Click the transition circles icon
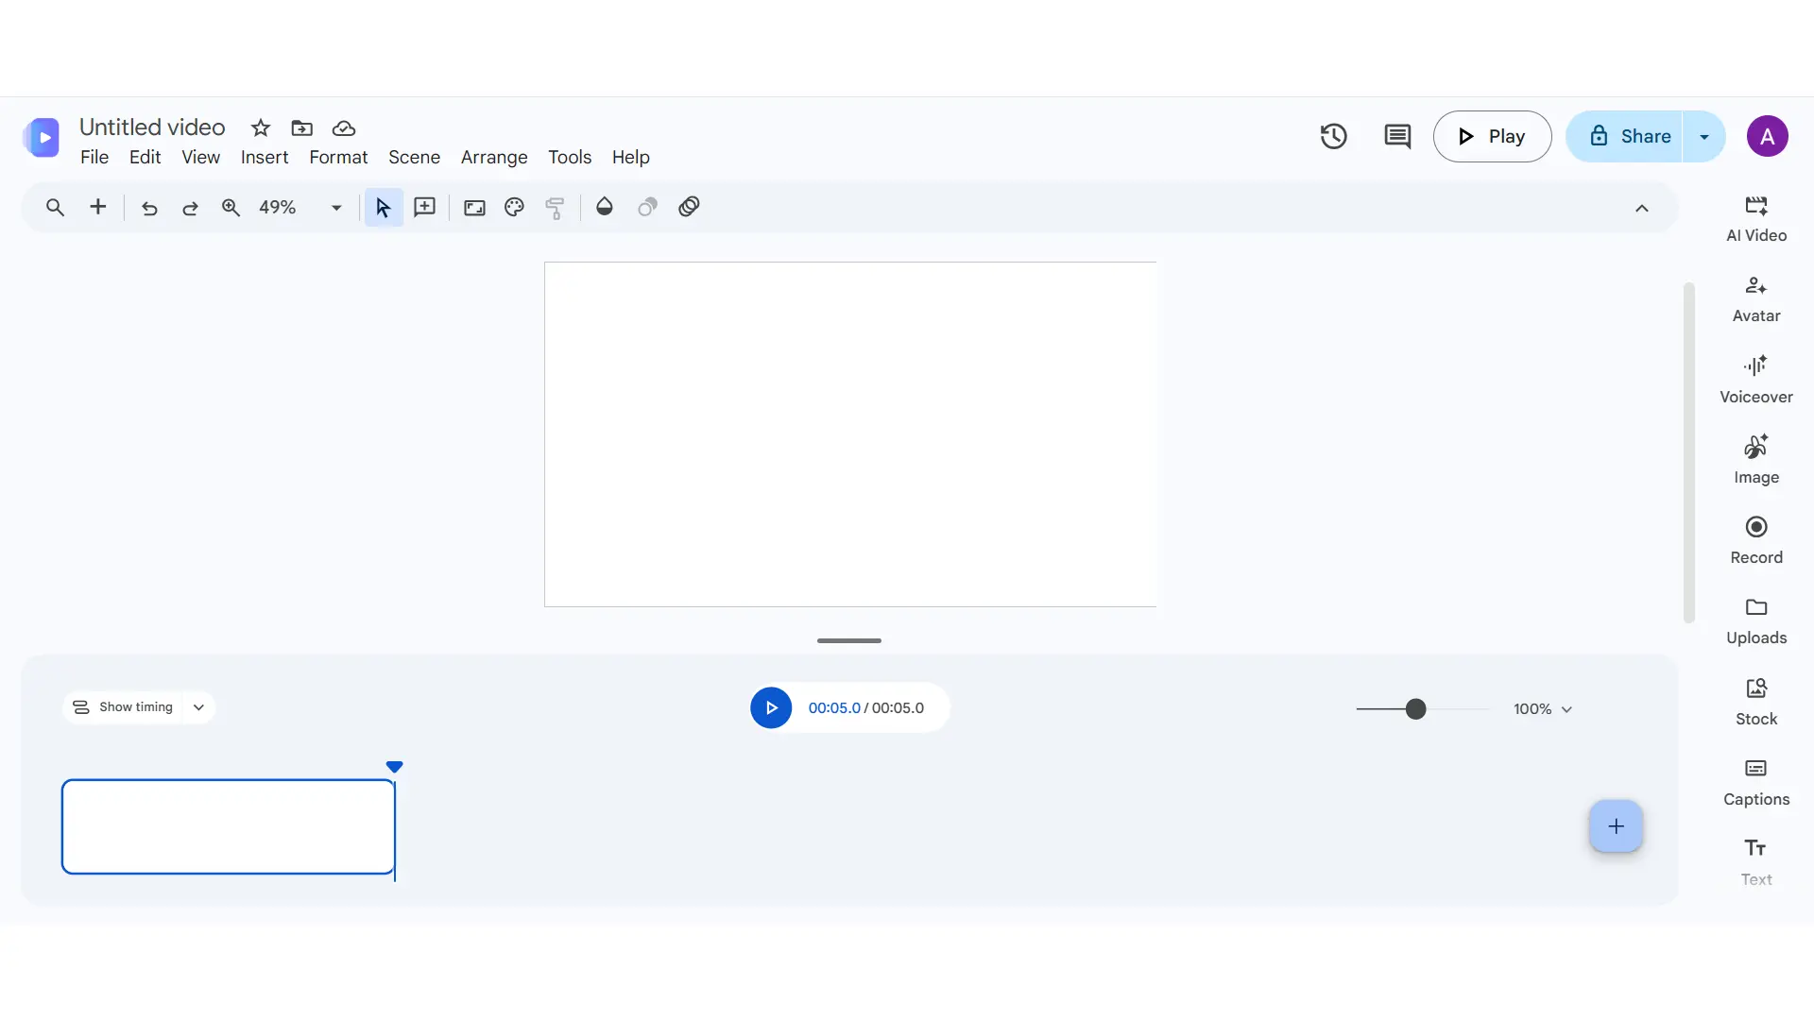The image size is (1814, 1020). tap(689, 207)
